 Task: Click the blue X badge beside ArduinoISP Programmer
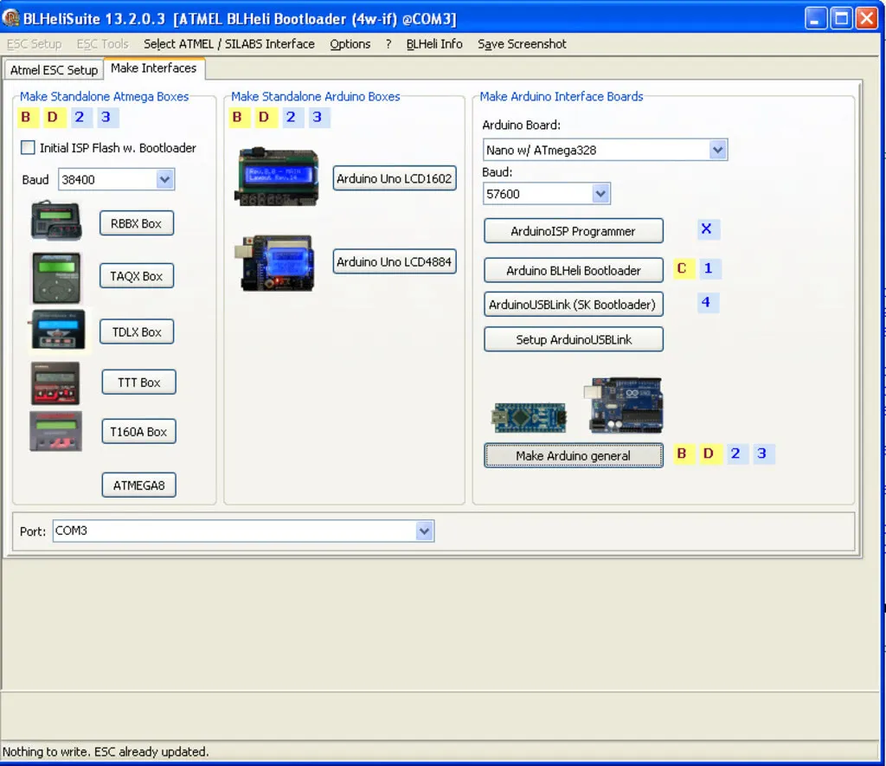click(x=707, y=229)
